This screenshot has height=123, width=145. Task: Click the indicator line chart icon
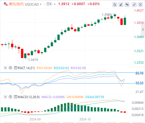coord(115,5)
